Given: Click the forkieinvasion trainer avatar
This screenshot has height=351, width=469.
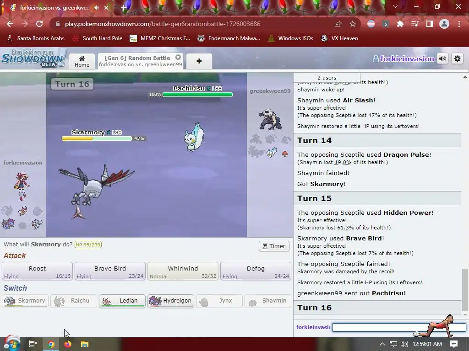Looking at the screenshot, I should tap(22, 186).
